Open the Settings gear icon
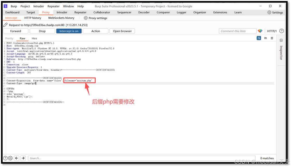This screenshot has width=291, height=167. pyautogui.click(x=269, y=12)
